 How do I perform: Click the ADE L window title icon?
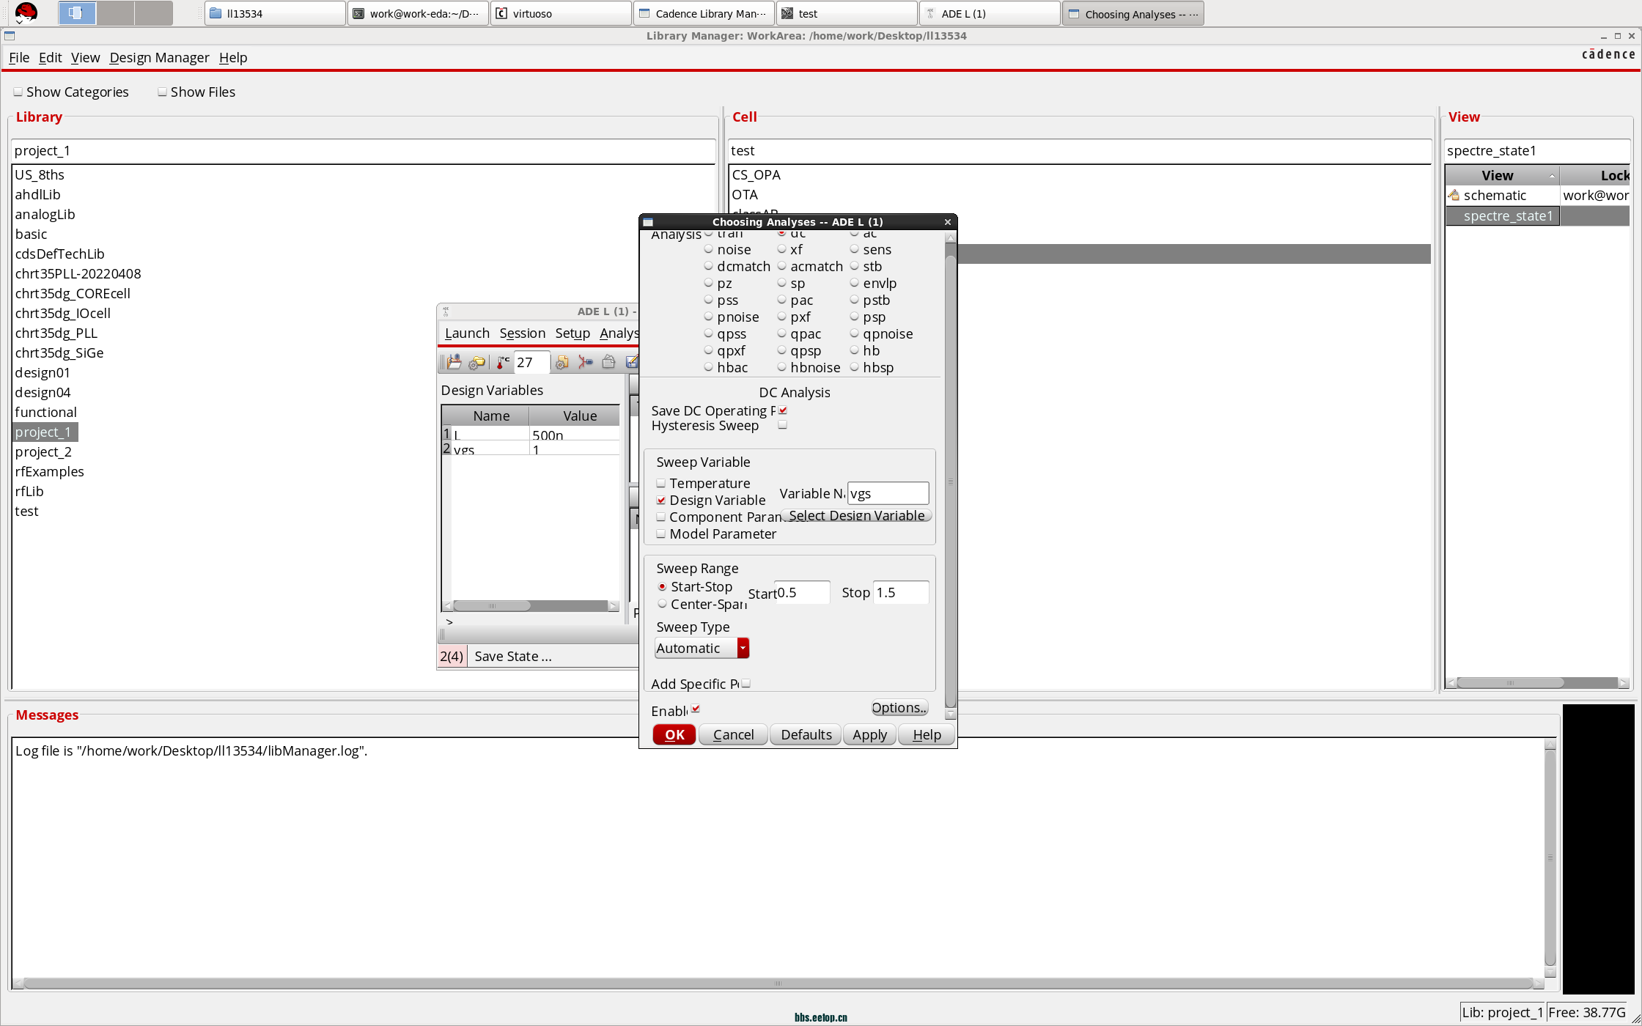[446, 311]
